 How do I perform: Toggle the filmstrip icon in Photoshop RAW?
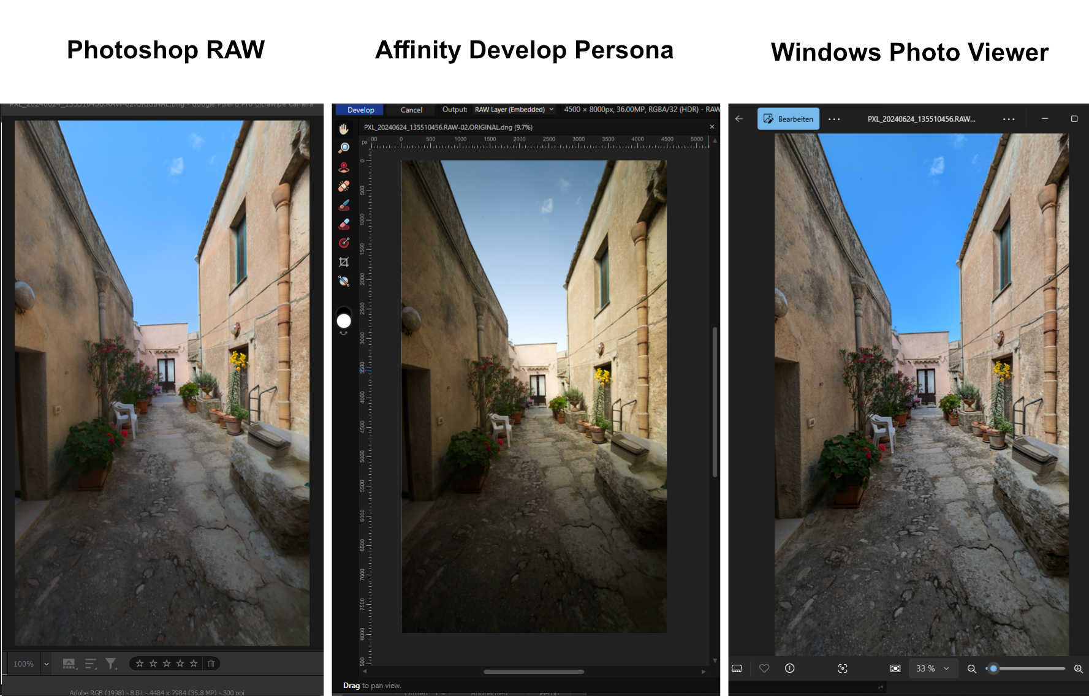point(70,664)
